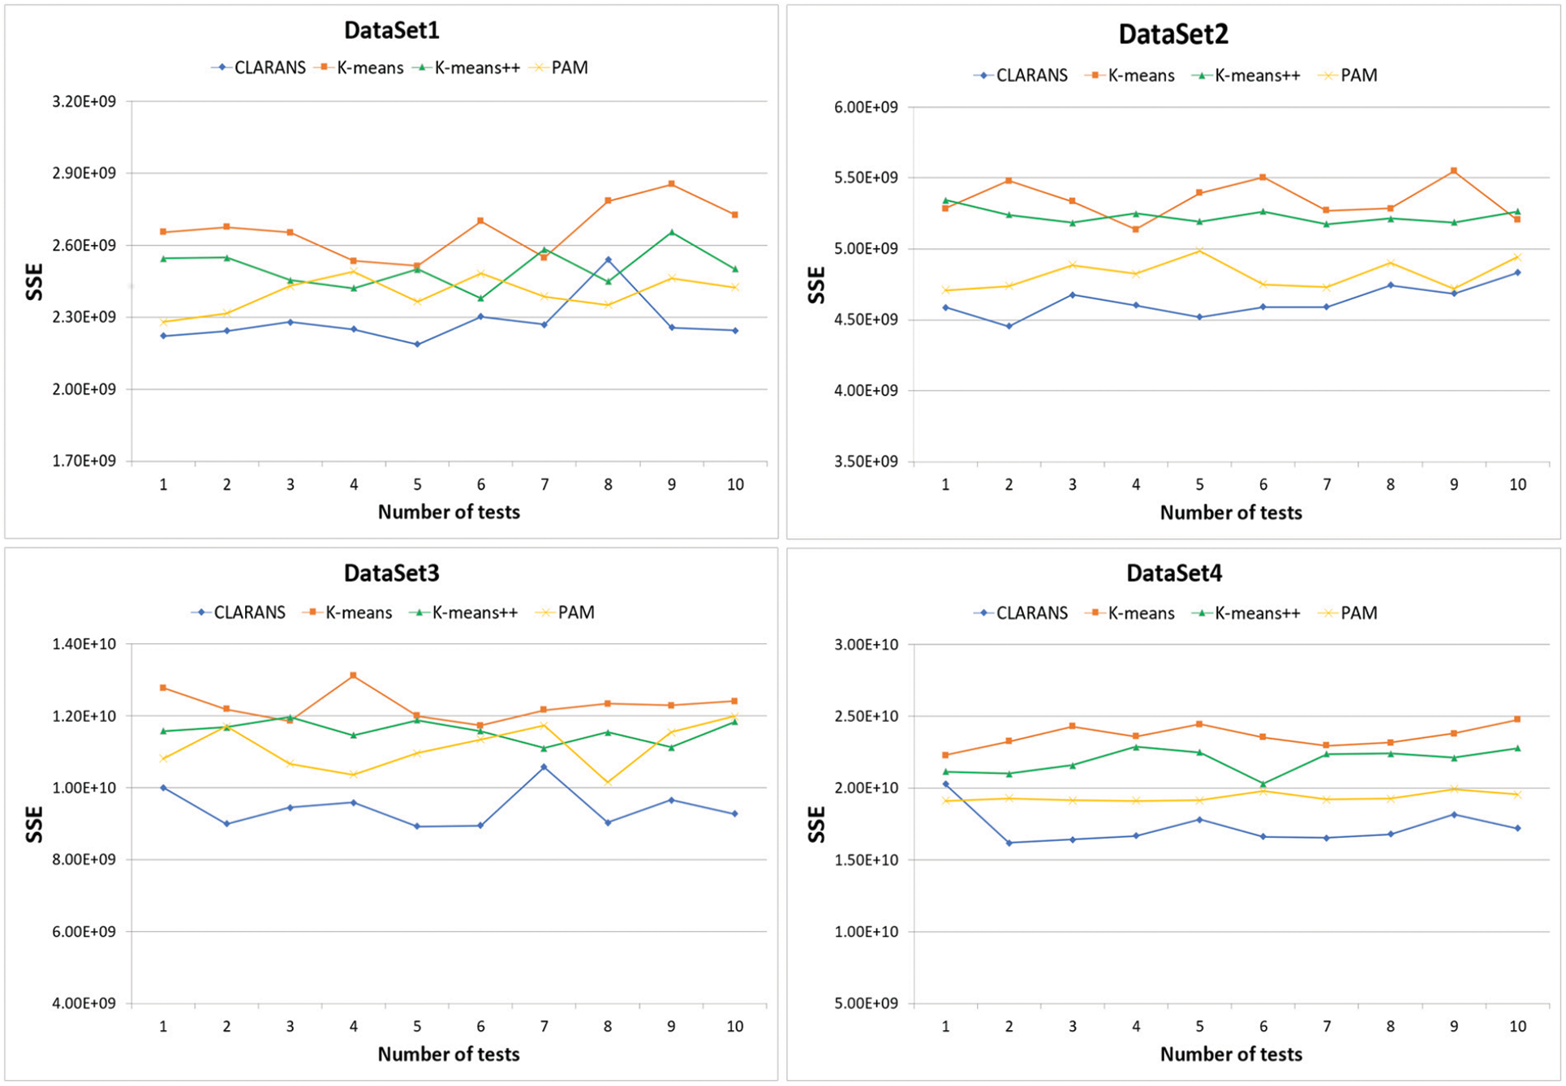Select the DataSet4 chart title
The height and width of the screenshot is (1086, 1566).
[1173, 573]
